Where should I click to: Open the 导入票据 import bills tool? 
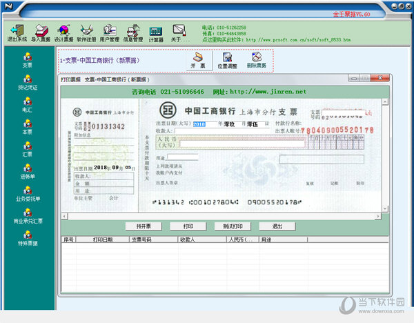tap(41, 33)
